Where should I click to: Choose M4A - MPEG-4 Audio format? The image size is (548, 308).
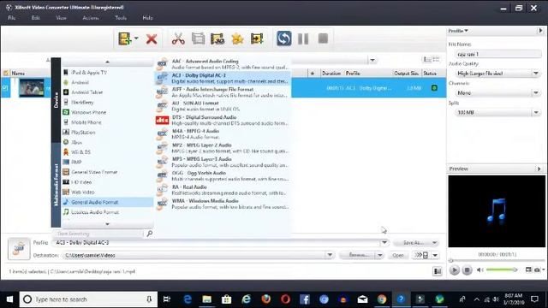pos(223,133)
